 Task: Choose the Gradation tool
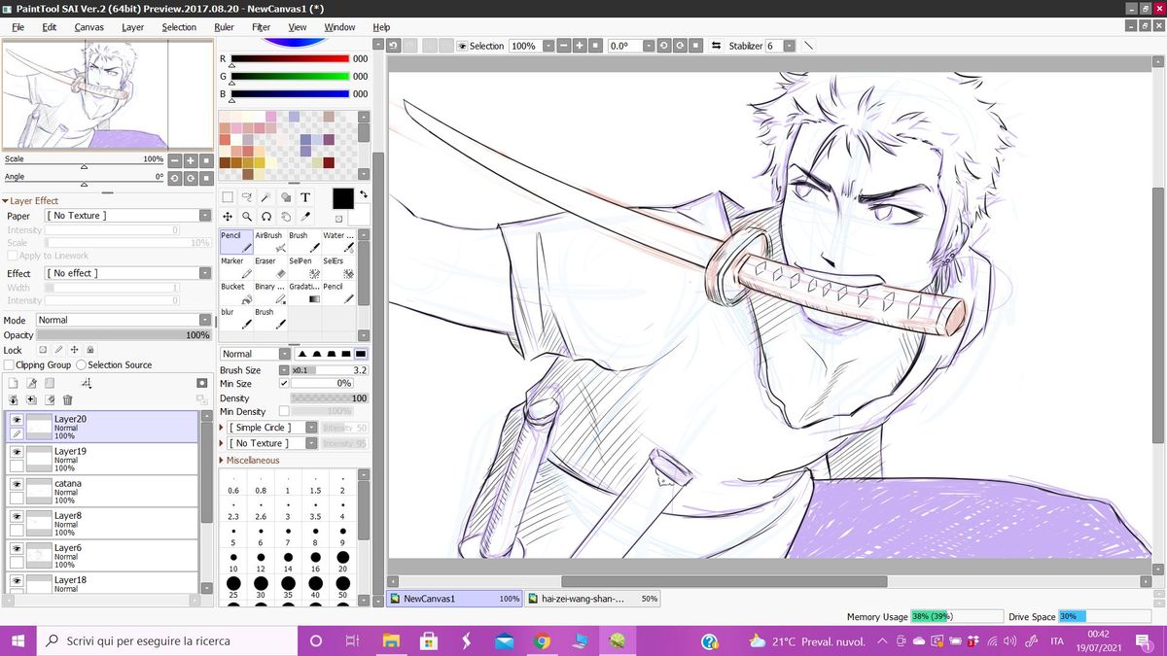point(302,293)
